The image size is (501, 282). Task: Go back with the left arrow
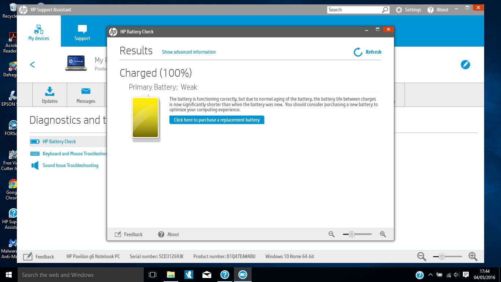click(x=32, y=65)
